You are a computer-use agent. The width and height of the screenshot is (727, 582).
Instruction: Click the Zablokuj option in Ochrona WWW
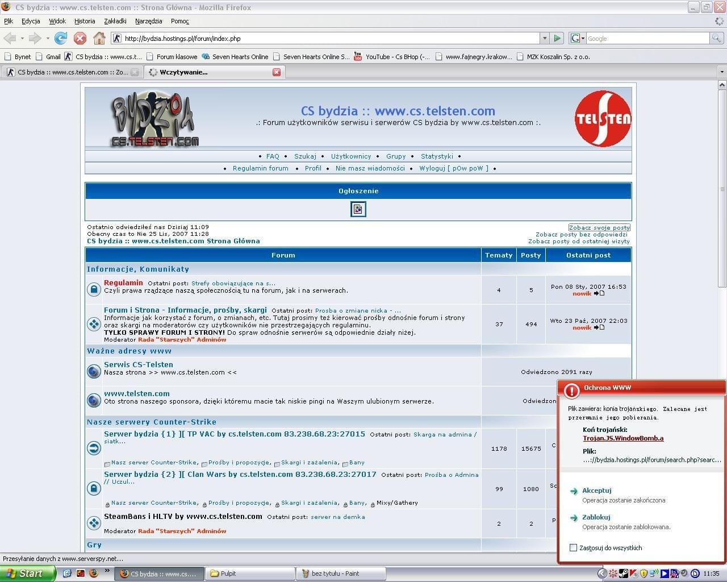[x=596, y=517]
